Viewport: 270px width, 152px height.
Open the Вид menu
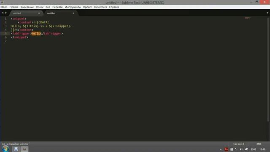pos(48,7)
